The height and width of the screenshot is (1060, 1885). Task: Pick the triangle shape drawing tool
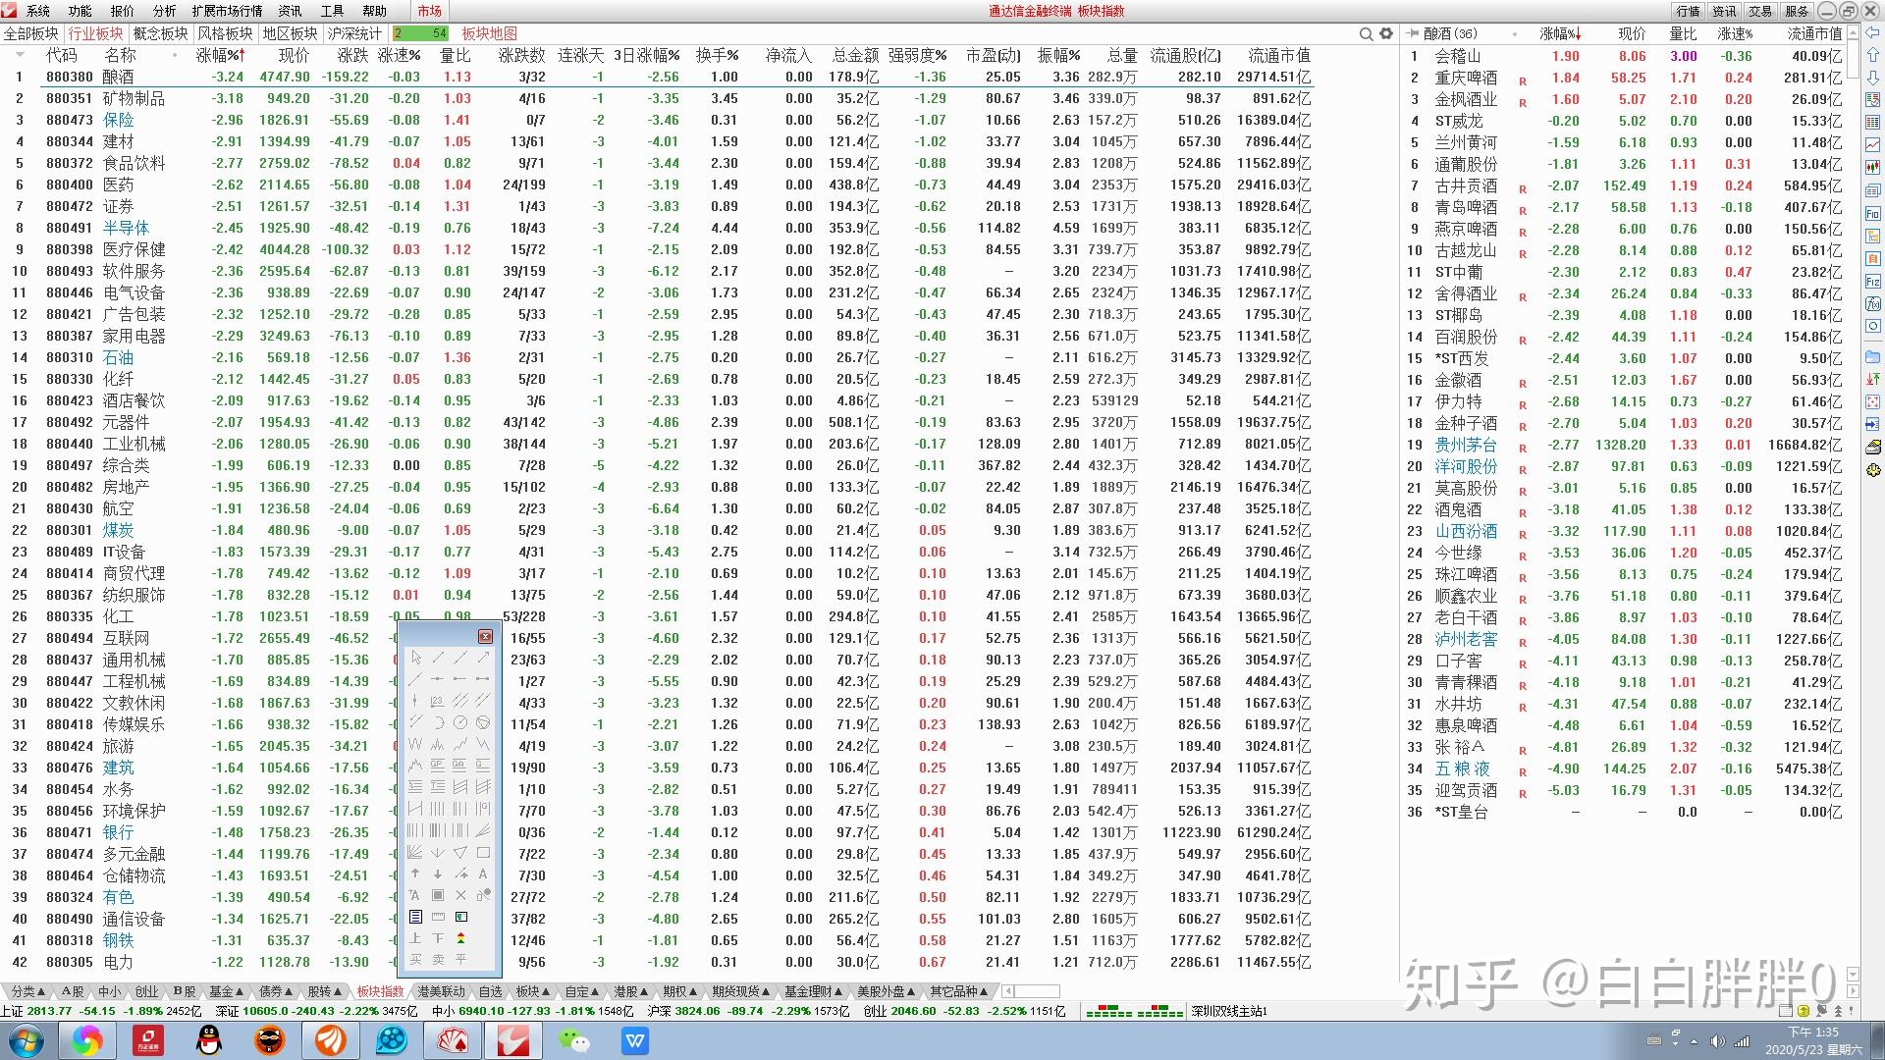[x=460, y=852]
